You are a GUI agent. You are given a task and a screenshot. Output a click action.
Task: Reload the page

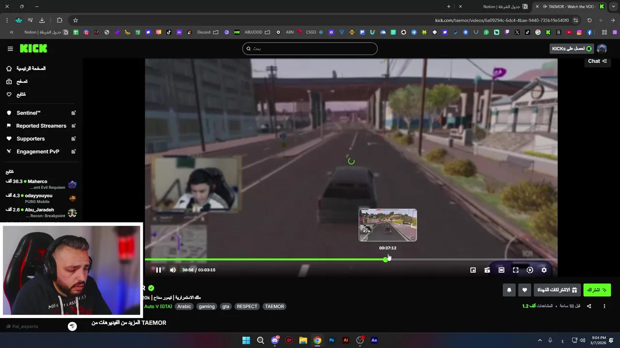click(x=589, y=20)
